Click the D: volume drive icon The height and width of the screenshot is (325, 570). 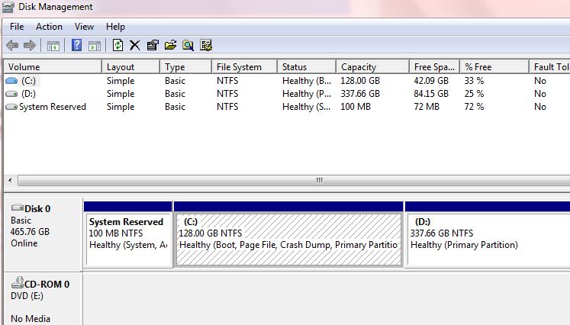(x=11, y=94)
